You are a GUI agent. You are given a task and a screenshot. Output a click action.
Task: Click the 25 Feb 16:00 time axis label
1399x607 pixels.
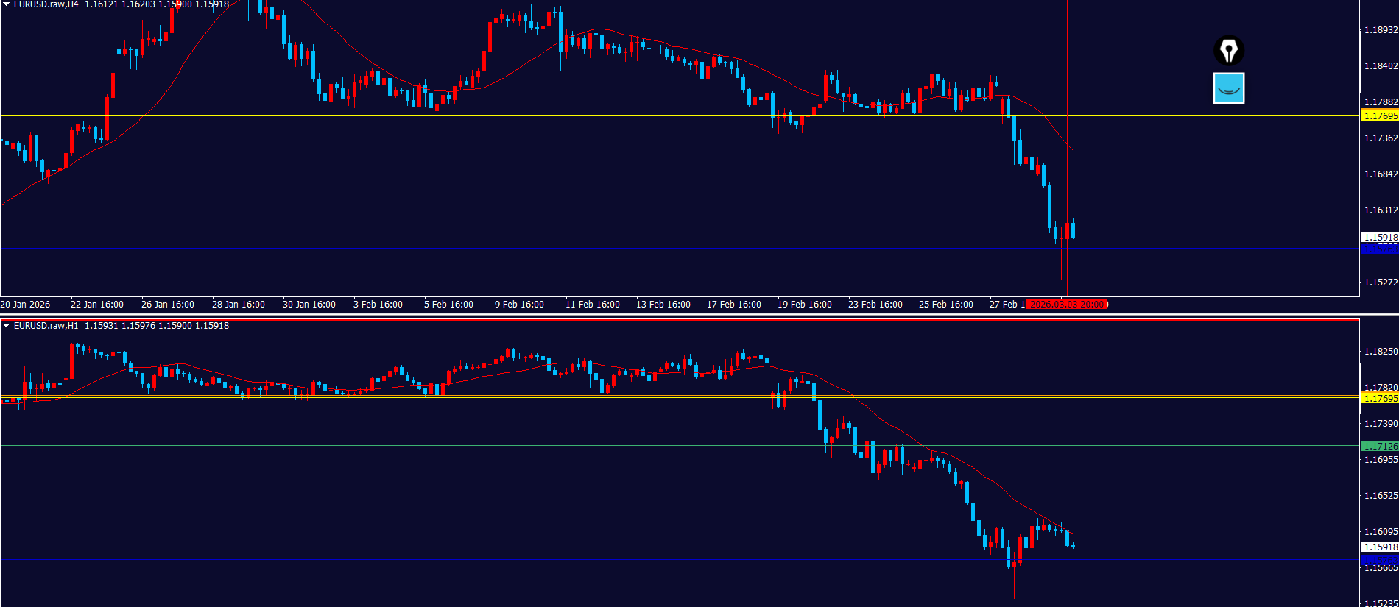945,305
